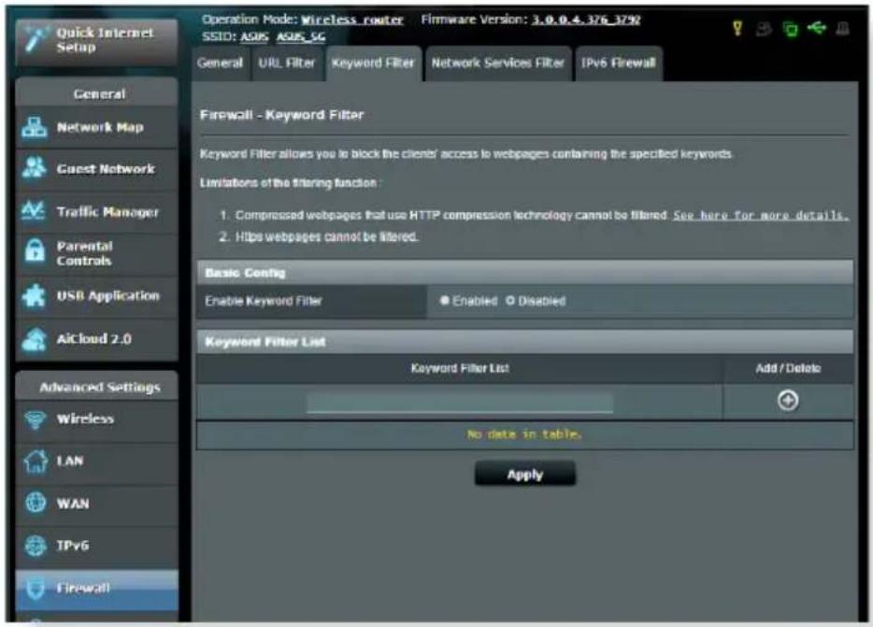Click the IPv6 globe icon
Viewport: 873px width, 627px height.
pyautogui.click(x=36, y=545)
